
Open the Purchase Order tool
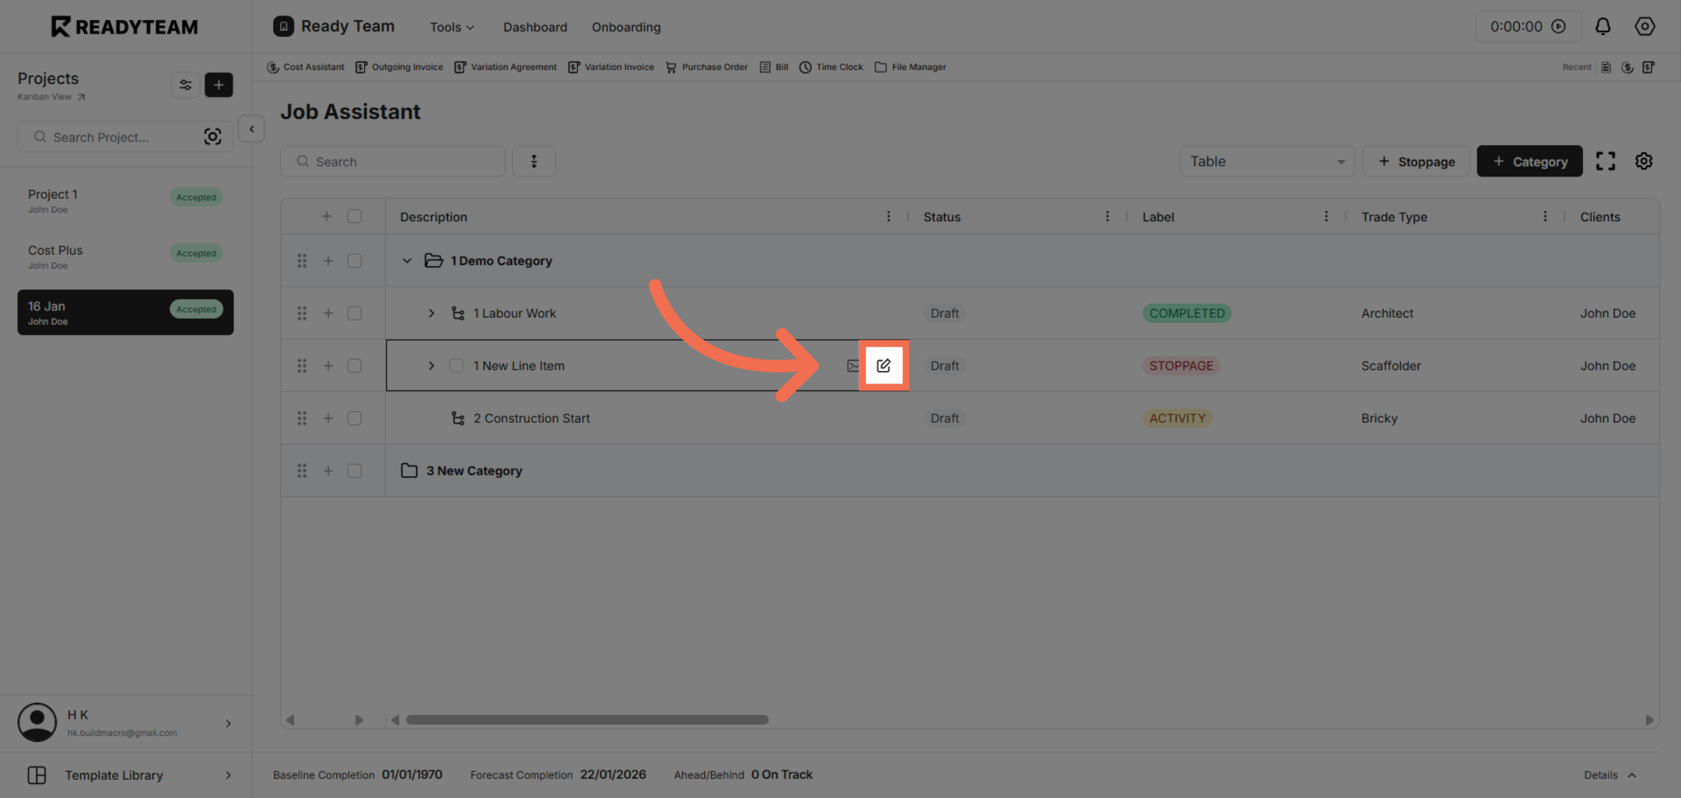coord(707,66)
